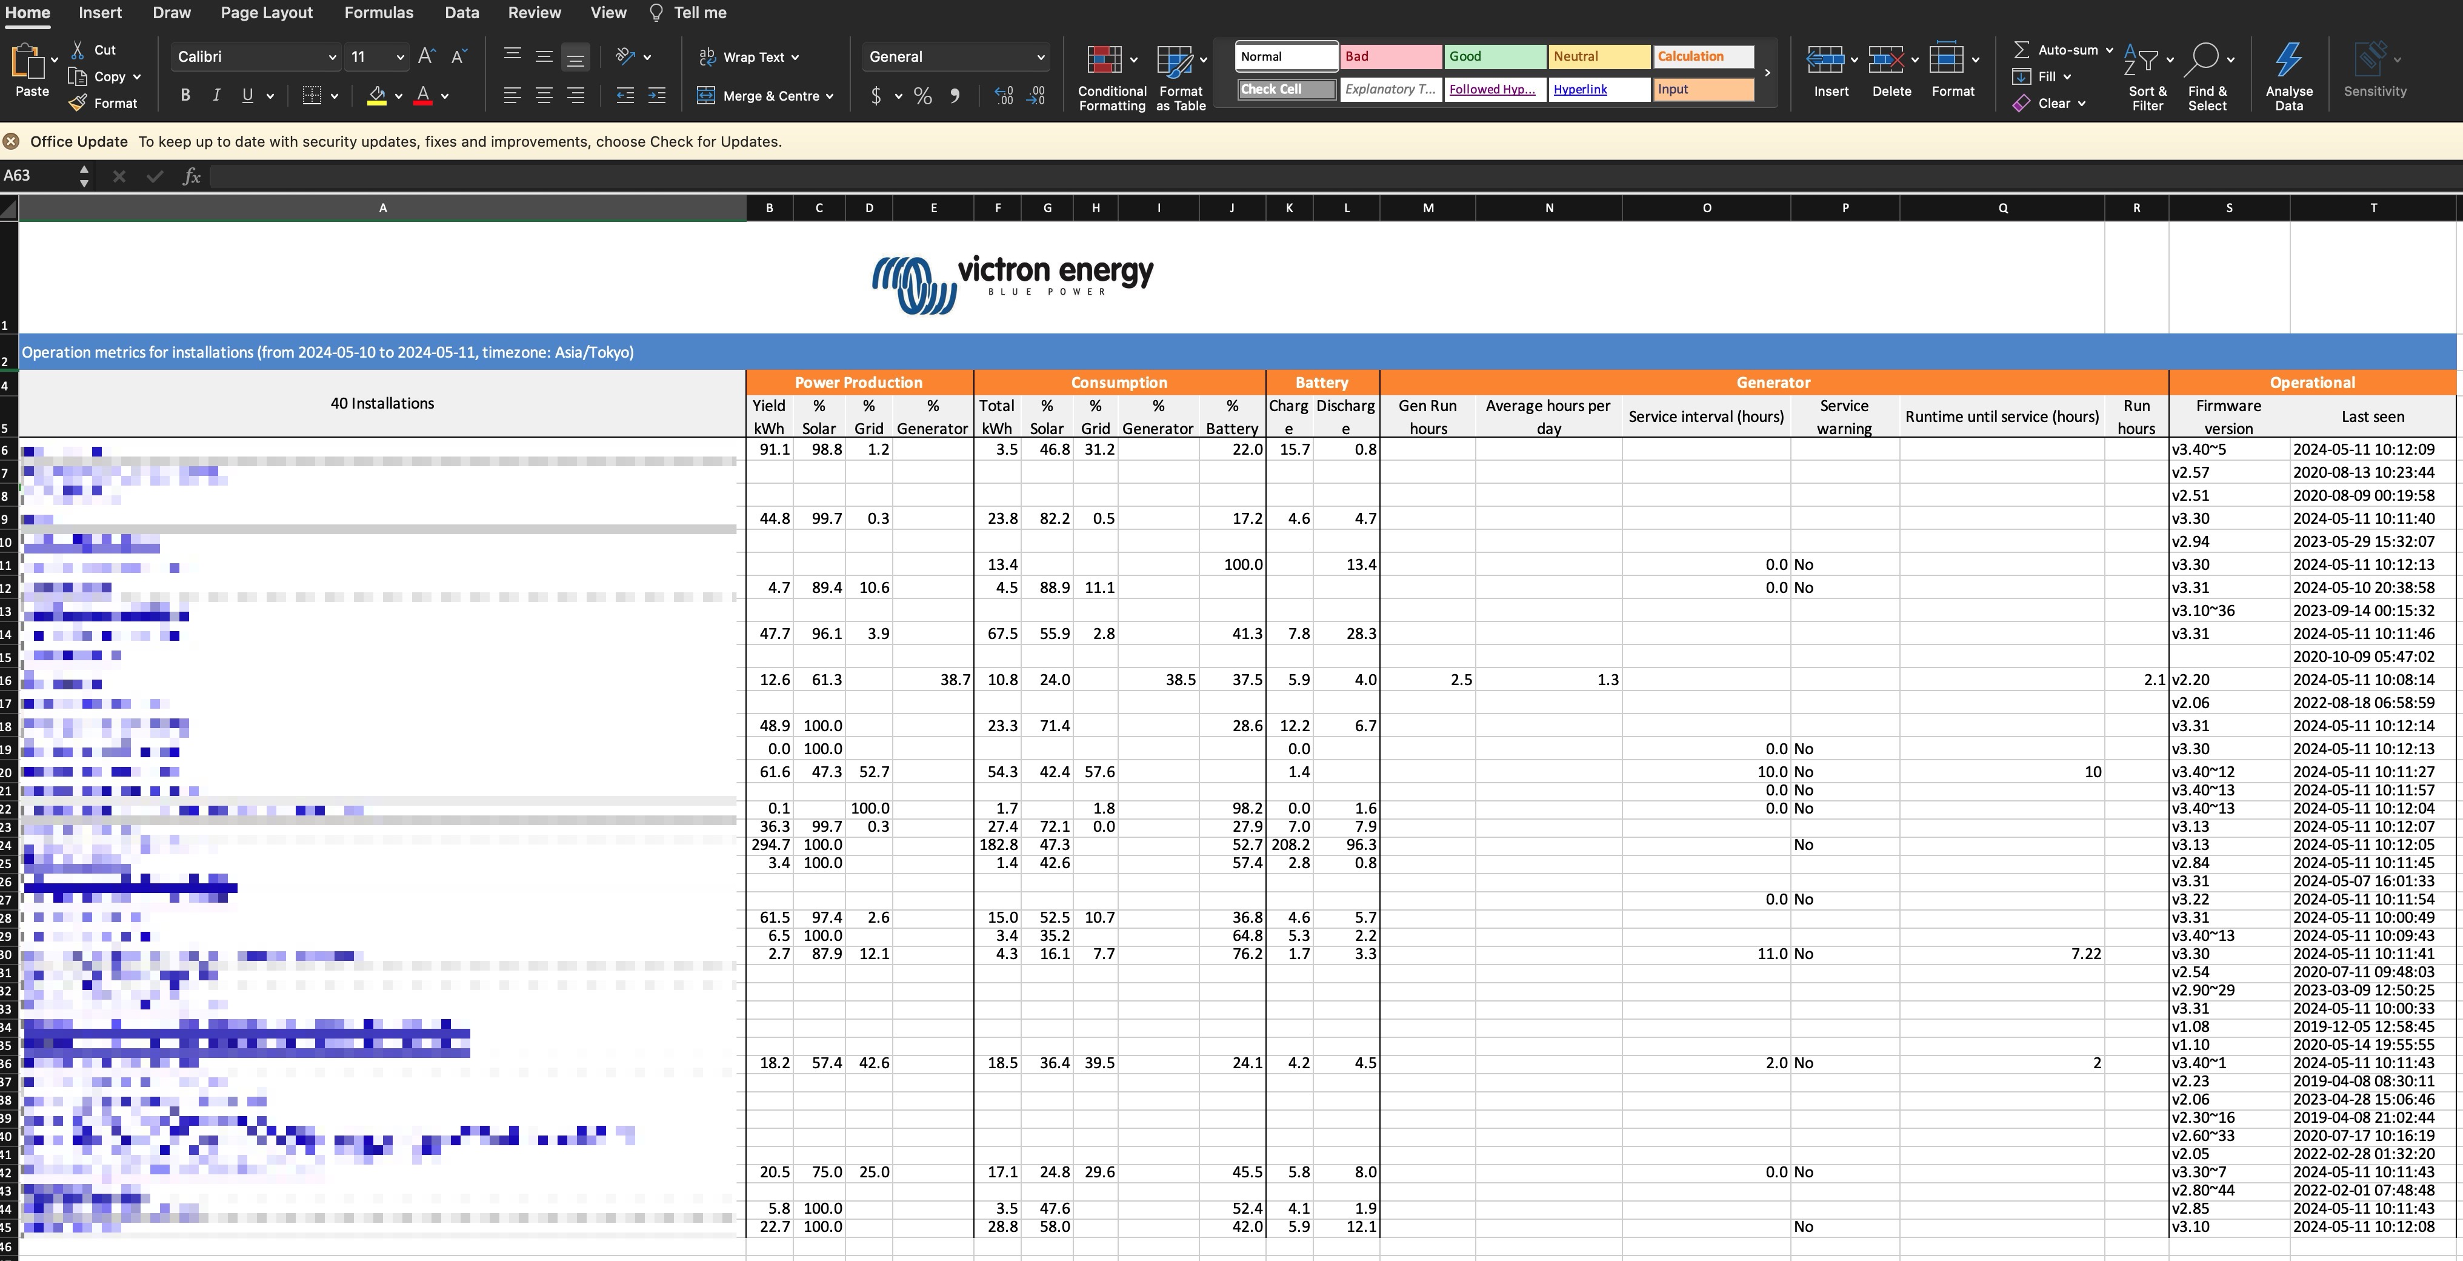Image resolution: width=2463 pixels, height=1261 pixels.
Task: Apply the Good cell style
Action: point(1495,56)
